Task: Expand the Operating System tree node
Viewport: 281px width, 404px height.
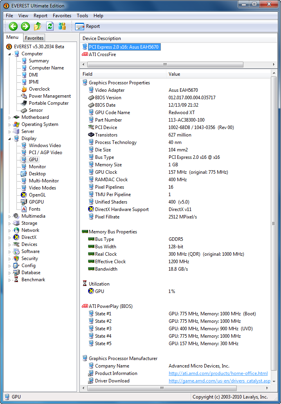Action: tap(9, 125)
